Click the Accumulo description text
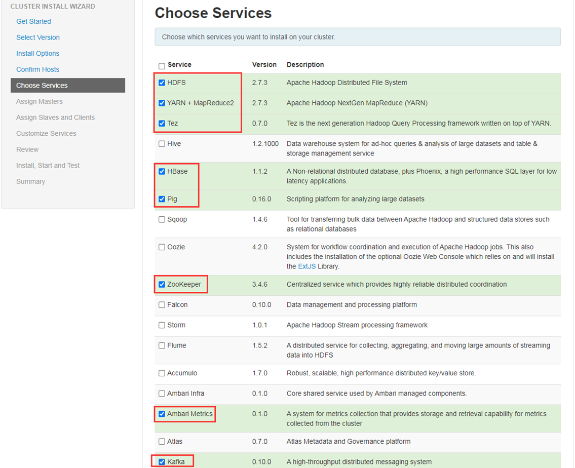Screen dimensions: 575x468 point(381,373)
